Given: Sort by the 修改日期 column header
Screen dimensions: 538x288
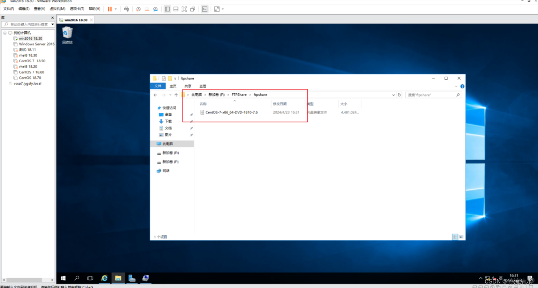Looking at the screenshot, I should coord(280,104).
